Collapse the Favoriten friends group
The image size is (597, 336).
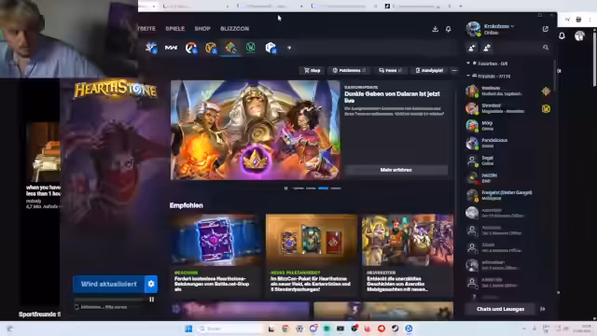[468, 63]
